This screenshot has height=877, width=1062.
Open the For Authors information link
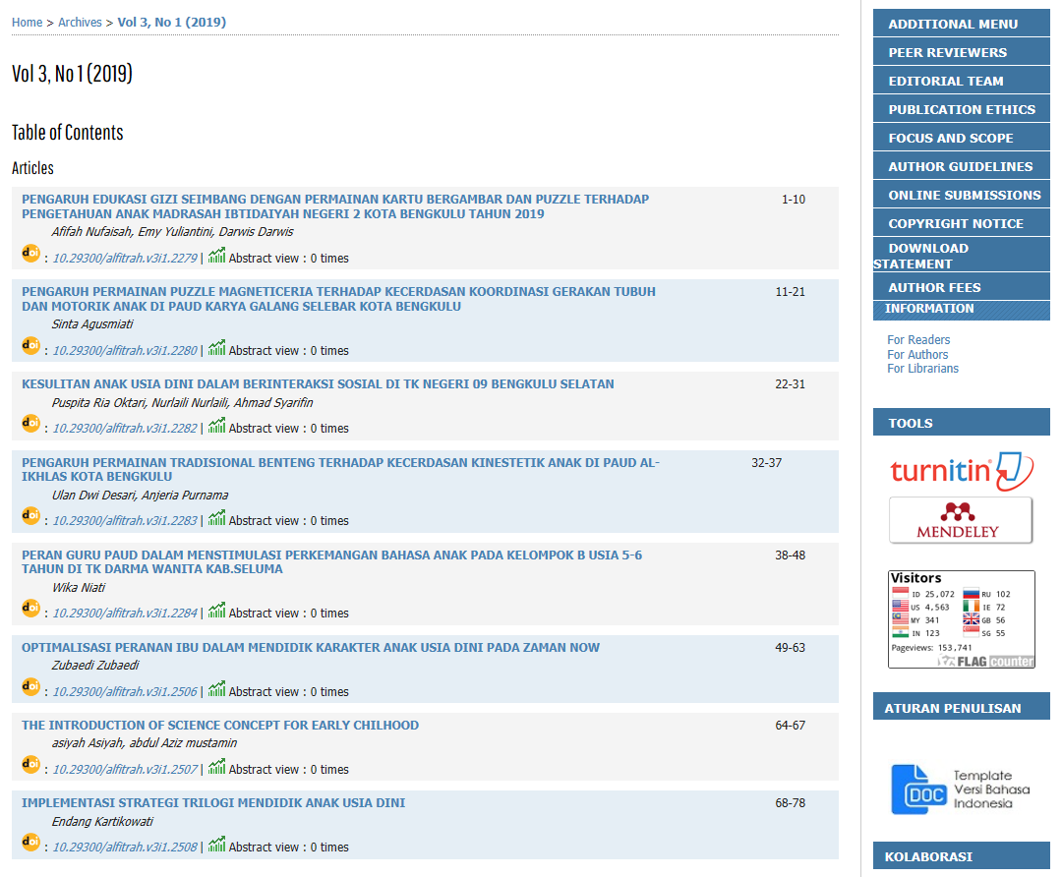click(x=917, y=355)
